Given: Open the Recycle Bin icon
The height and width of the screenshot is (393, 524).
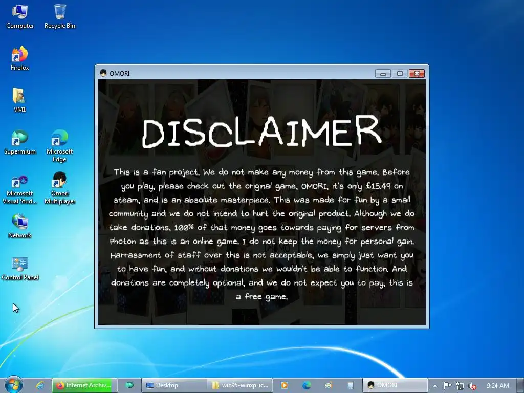Looking at the screenshot, I should pyautogui.click(x=60, y=17).
